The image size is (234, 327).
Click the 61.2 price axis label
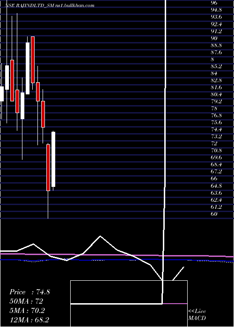pos(216,206)
